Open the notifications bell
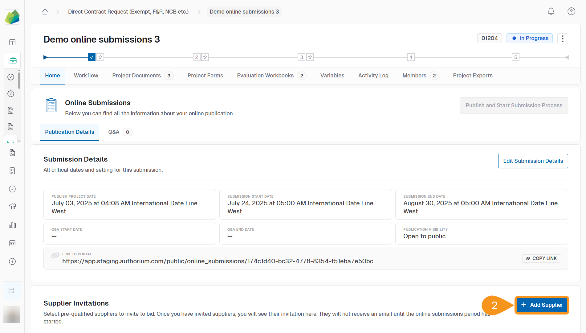This screenshot has height=333, width=586. point(551,12)
